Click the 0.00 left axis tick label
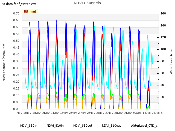The height and width of the screenshot is (131, 175). pos(16,109)
